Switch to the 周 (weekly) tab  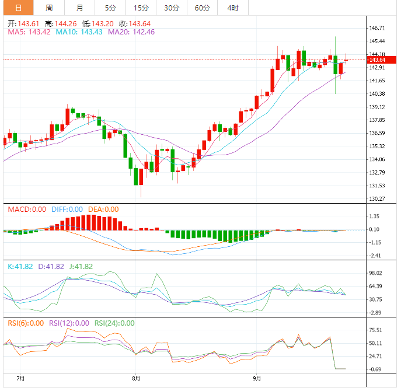point(49,8)
